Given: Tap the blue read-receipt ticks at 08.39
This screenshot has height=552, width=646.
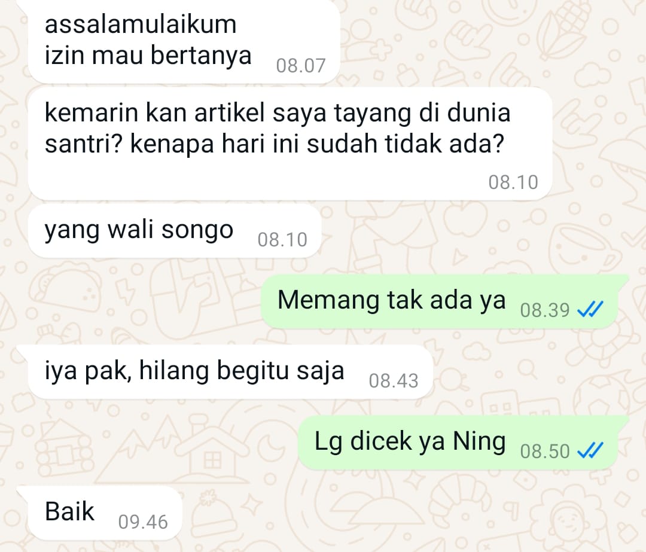Looking at the screenshot, I should [x=590, y=309].
